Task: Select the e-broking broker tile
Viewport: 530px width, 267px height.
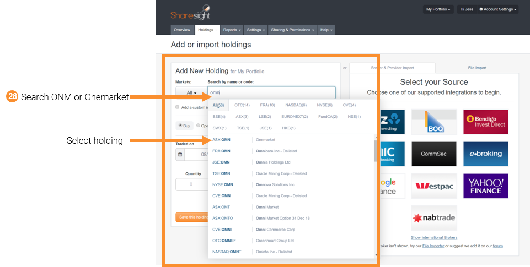Action: 486,154
